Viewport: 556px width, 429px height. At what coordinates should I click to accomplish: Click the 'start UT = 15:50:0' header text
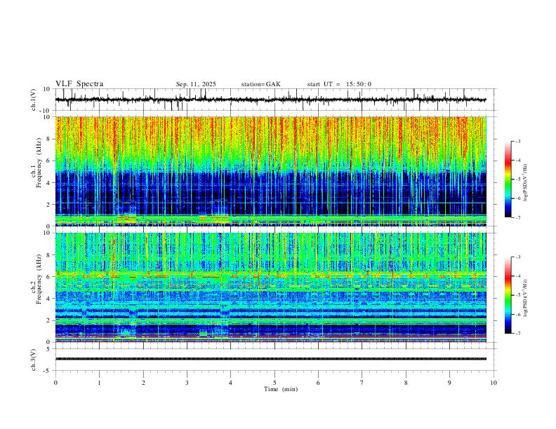[x=339, y=84]
